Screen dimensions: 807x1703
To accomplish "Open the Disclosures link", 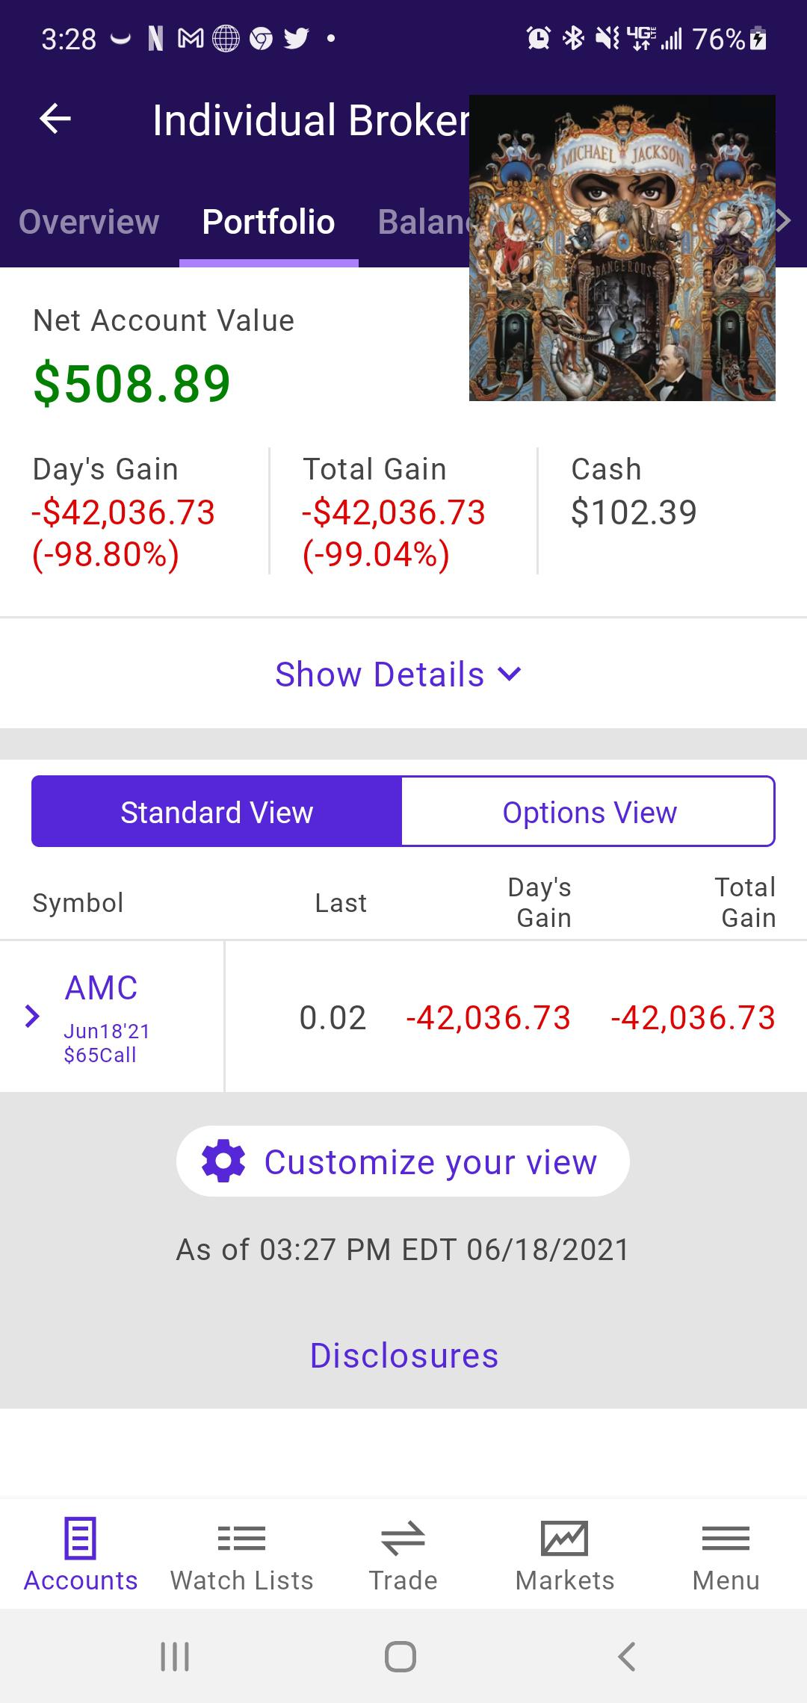I will pyautogui.click(x=403, y=1356).
